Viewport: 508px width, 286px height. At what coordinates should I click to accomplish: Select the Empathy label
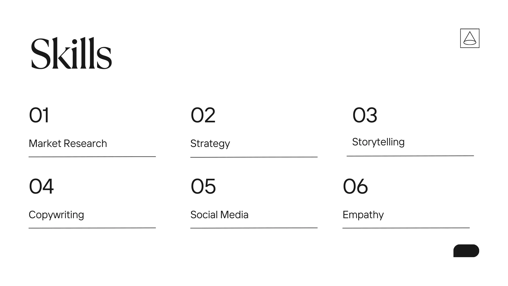click(x=363, y=215)
